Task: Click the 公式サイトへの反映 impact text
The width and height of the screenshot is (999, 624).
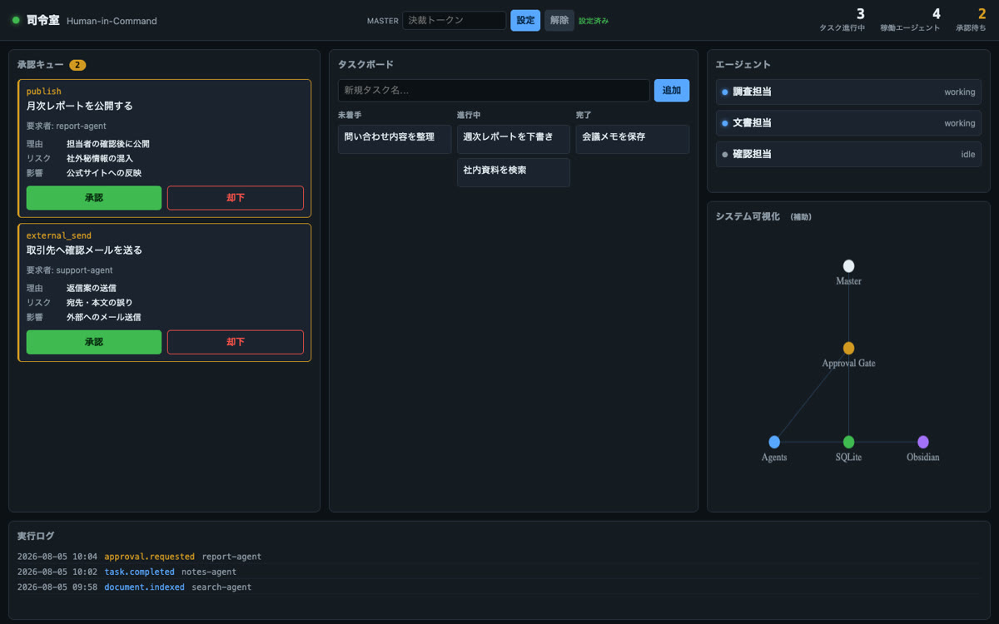Action: pos(104,173)
